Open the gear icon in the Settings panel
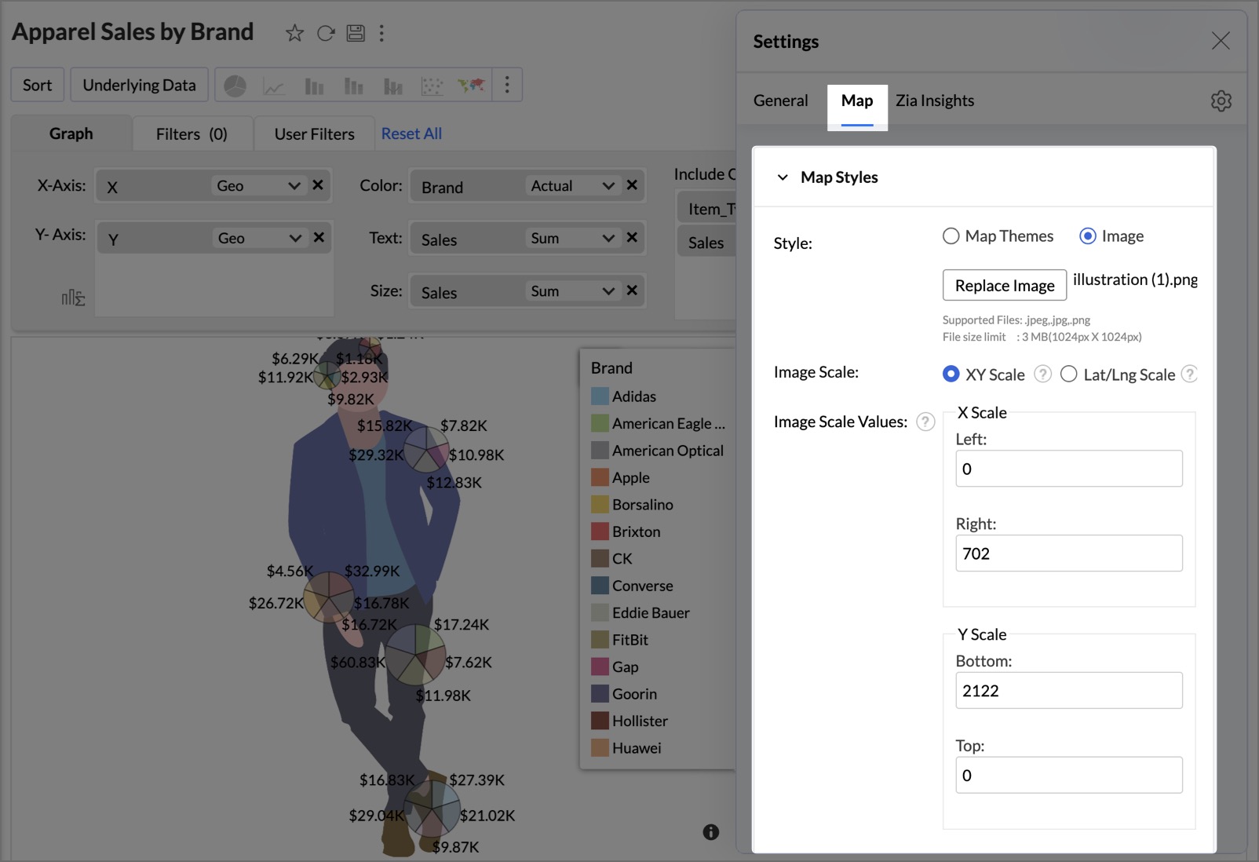 pyautogui.click(x=1221, y=100)
